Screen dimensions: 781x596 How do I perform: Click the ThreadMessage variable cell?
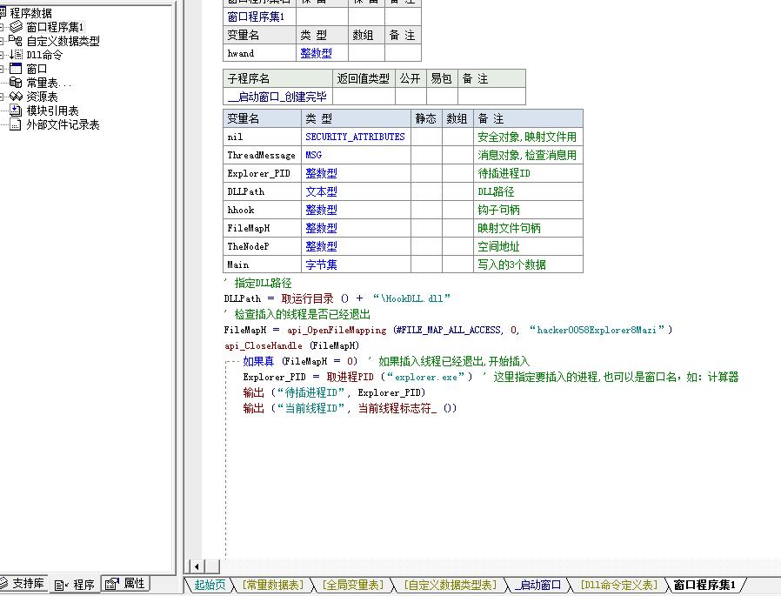(x=262, y=155)
